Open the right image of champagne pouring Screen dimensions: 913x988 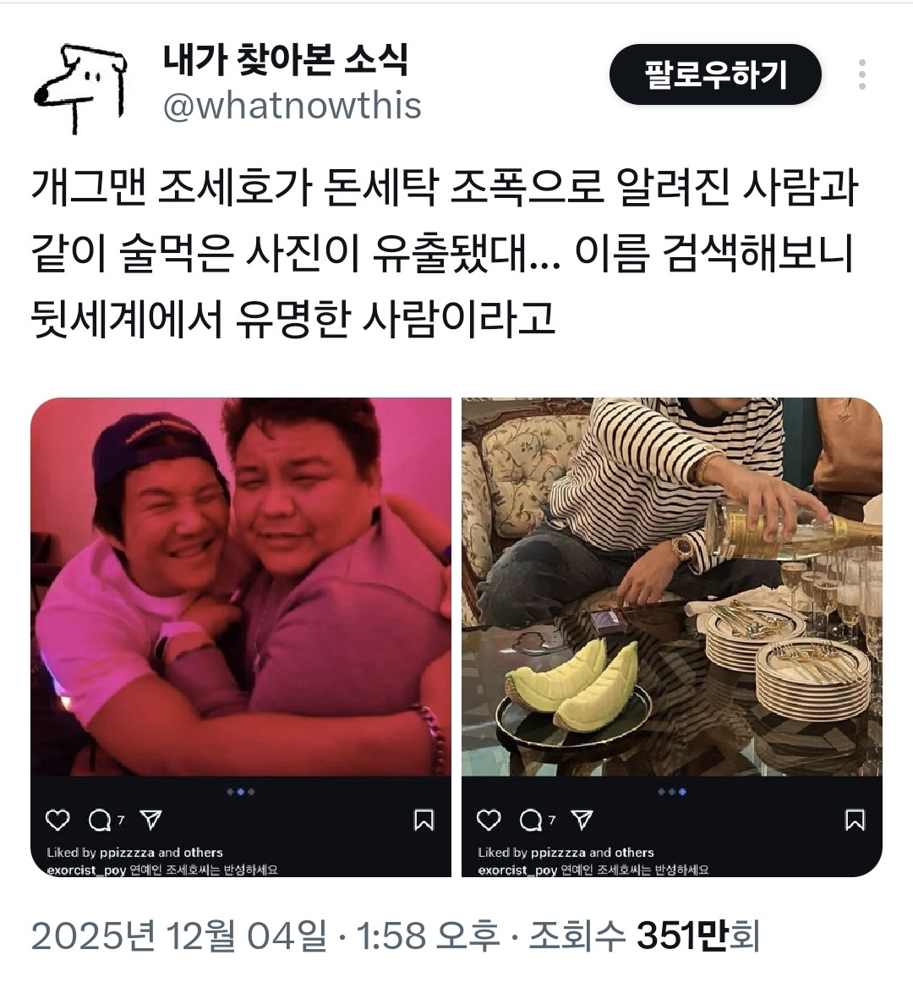coord(672,587)
